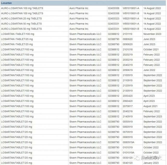
Task: Click DIN 02388790 in the 0070919 row
Action: pyautogui.click(x=114, y=132)
